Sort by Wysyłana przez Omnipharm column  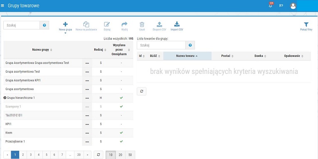(x=121, y=50)
